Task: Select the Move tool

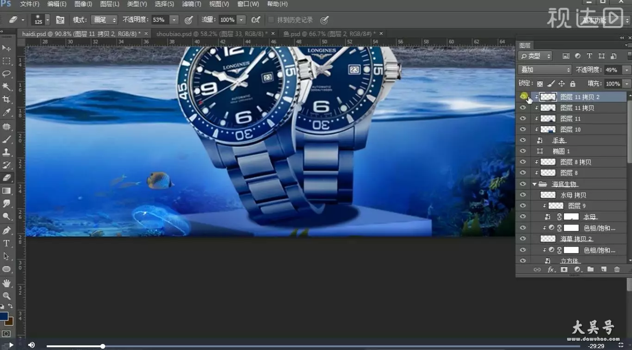Action: coord(6,48)
